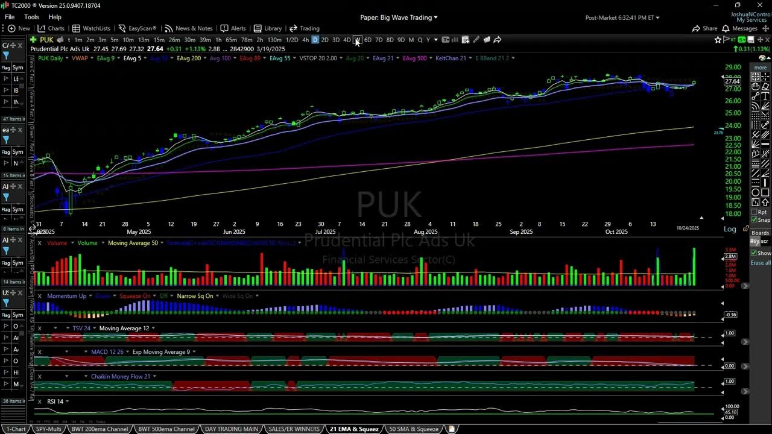The height and width of the screenshot is (434, 772).
Task: Click scroll arrow at right of Volume pane
Action: point(745,286)
